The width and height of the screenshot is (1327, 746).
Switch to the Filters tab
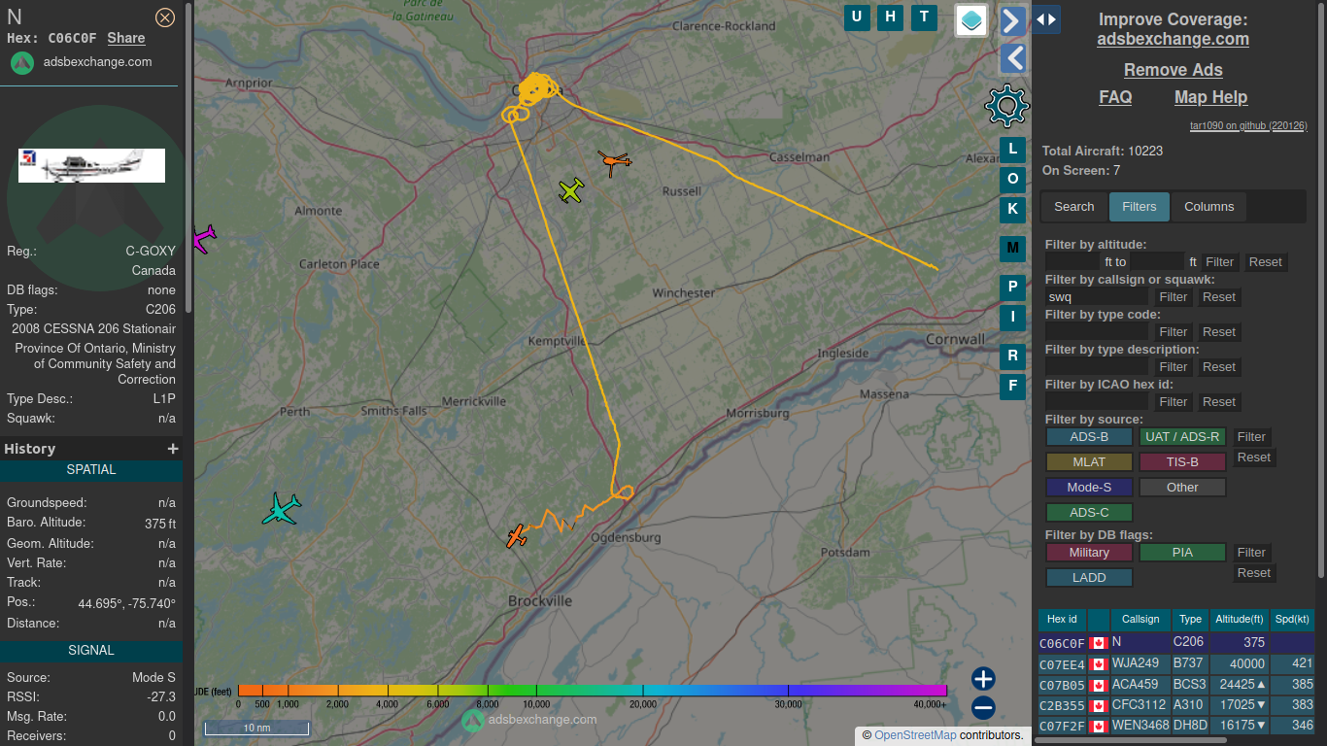point(1140,206)
